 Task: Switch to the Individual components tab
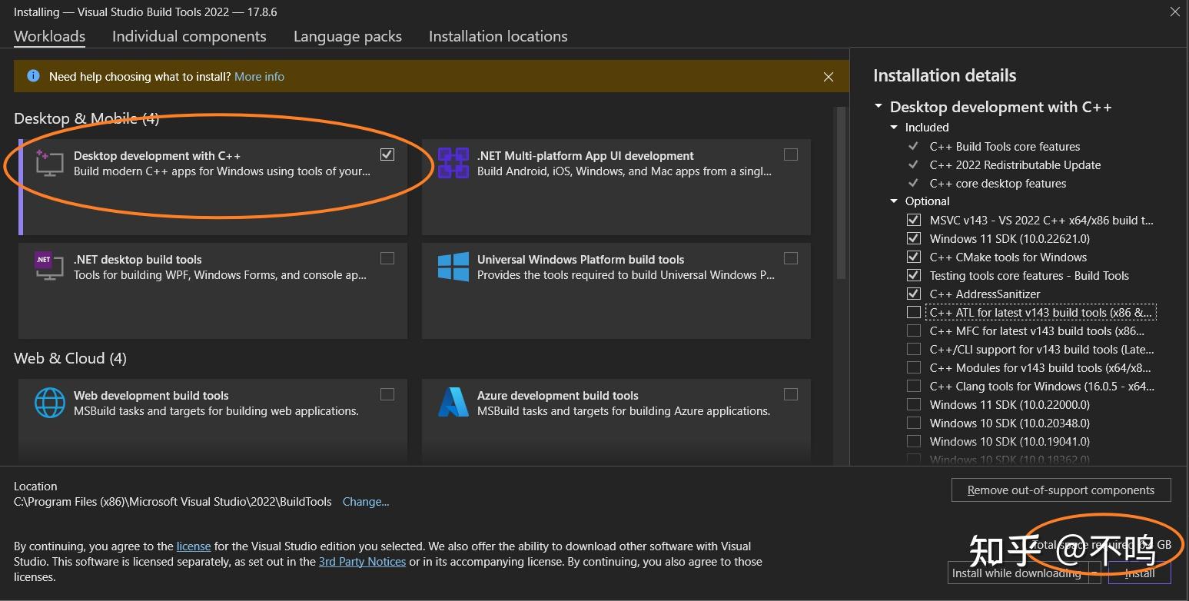tap(189, 36)
